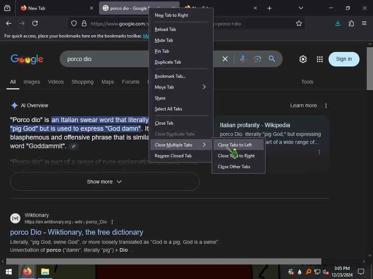Search by image with Google Lens

pos(258,59)
